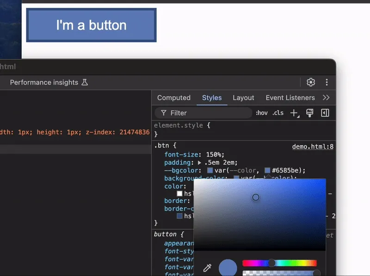Viewport: 370px width, 276px height.
Task: Toggle element state with :hov
Action: click(262, 113)
